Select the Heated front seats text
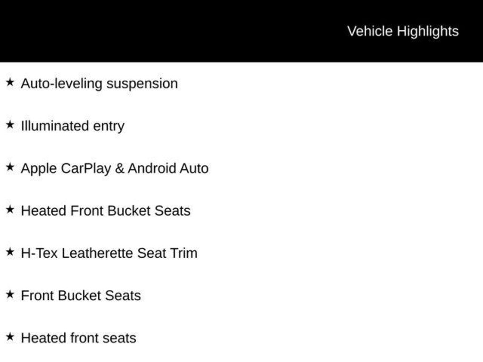The width and height of the screenshot is (483, 362). pos(78,338)
